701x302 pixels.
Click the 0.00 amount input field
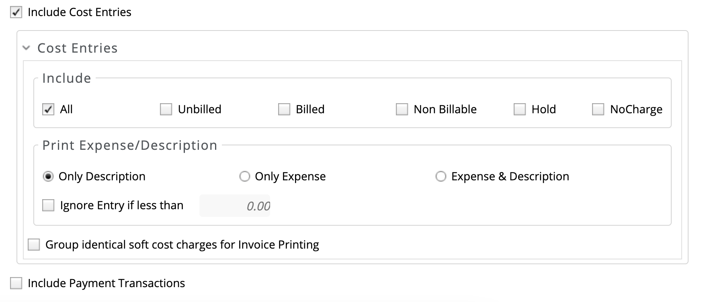point(235,206)
